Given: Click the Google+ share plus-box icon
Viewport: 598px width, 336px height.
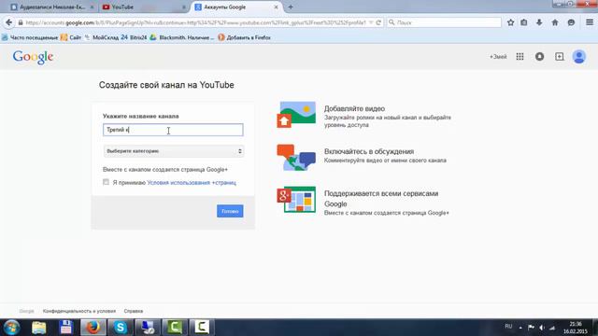Looking at the screenshot, I should pos(559,56).
